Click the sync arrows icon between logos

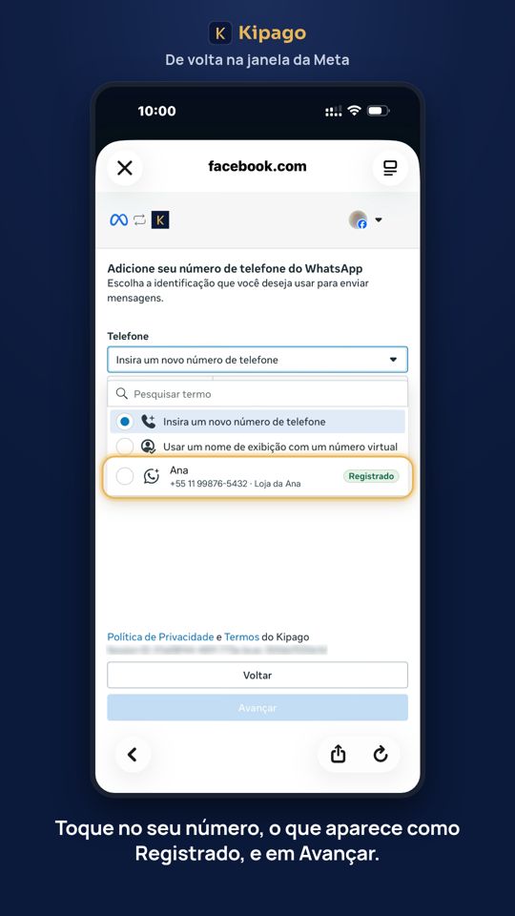pyautogui.click(x=139, y=220)
